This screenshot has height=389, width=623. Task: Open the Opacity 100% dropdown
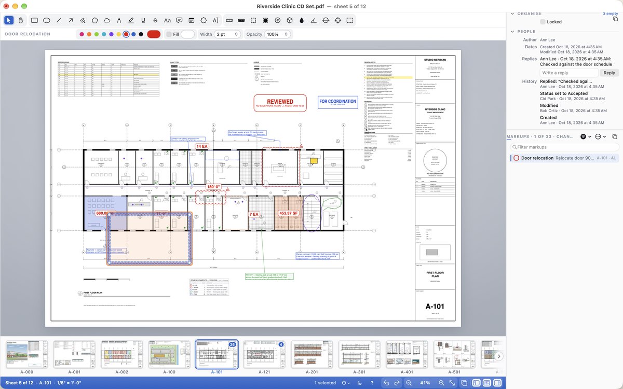[x=277, y=34]
